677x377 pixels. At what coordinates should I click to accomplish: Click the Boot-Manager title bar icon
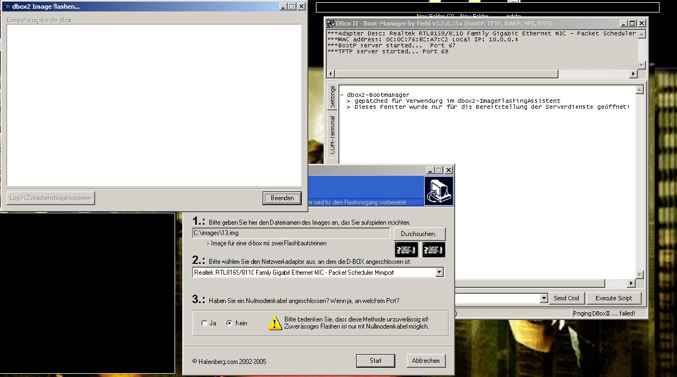point(330,23)
